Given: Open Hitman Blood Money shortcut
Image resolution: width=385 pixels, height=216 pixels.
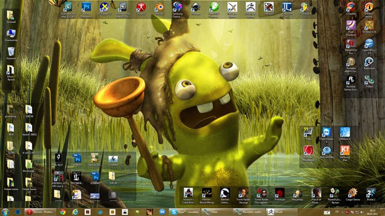Looking at the screenshot, I should [207, 196].
